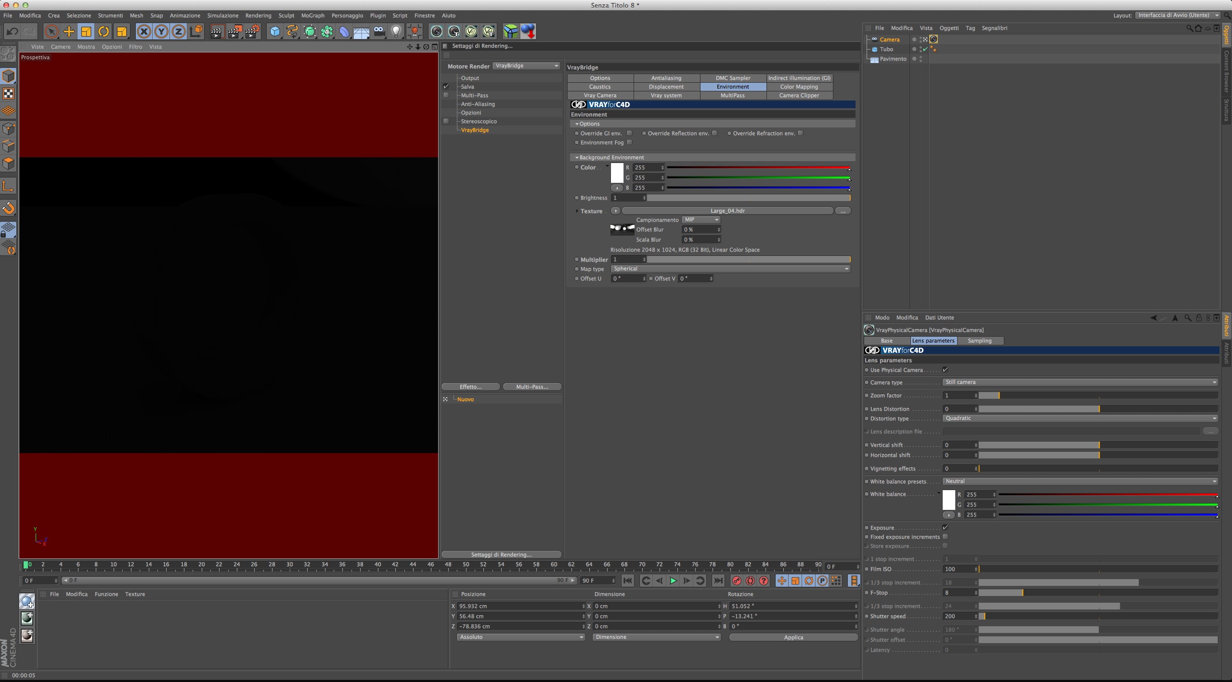Click the undo arrow icon

click(12, 32)
